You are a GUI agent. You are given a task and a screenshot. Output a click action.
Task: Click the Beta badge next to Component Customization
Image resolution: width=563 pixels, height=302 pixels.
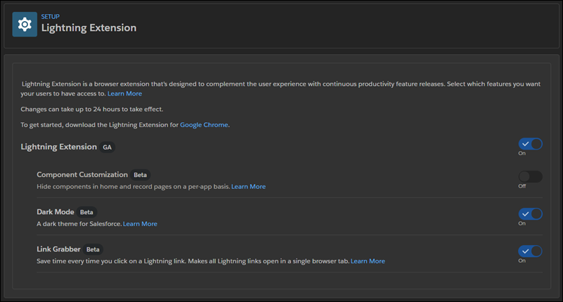[x=140, y=175]
